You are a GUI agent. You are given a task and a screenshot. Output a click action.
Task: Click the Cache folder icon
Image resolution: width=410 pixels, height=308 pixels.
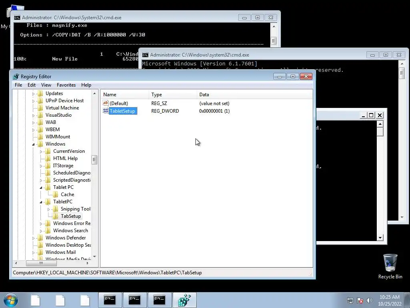tap(55, 195)
